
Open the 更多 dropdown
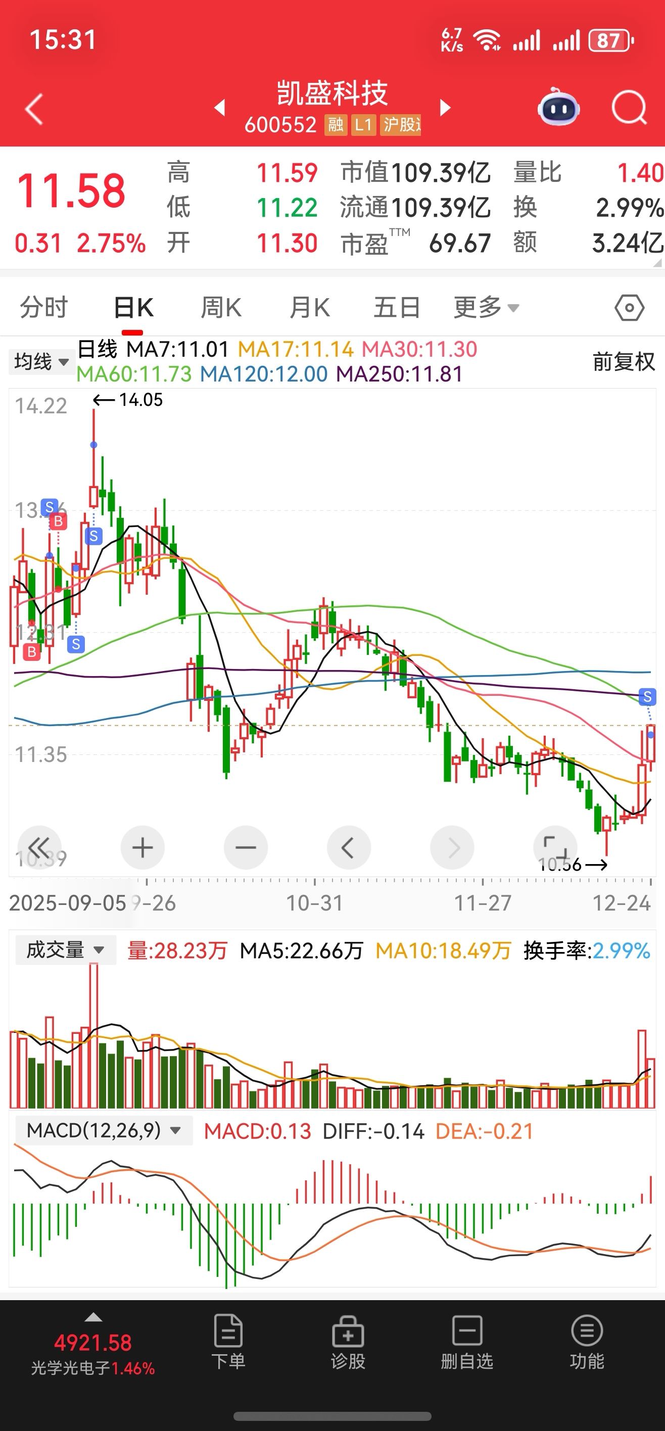[486, 307]
